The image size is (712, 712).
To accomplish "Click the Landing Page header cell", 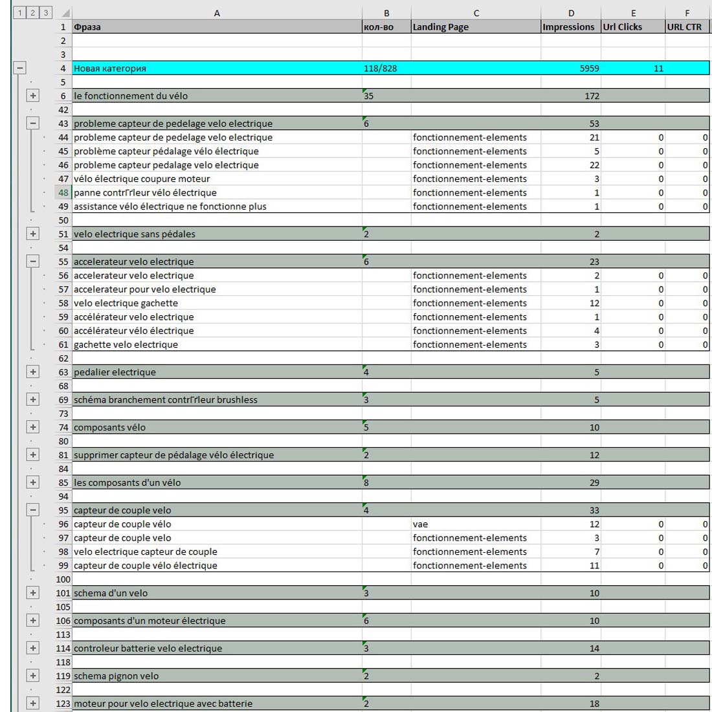I will click(x=475, y=27).
